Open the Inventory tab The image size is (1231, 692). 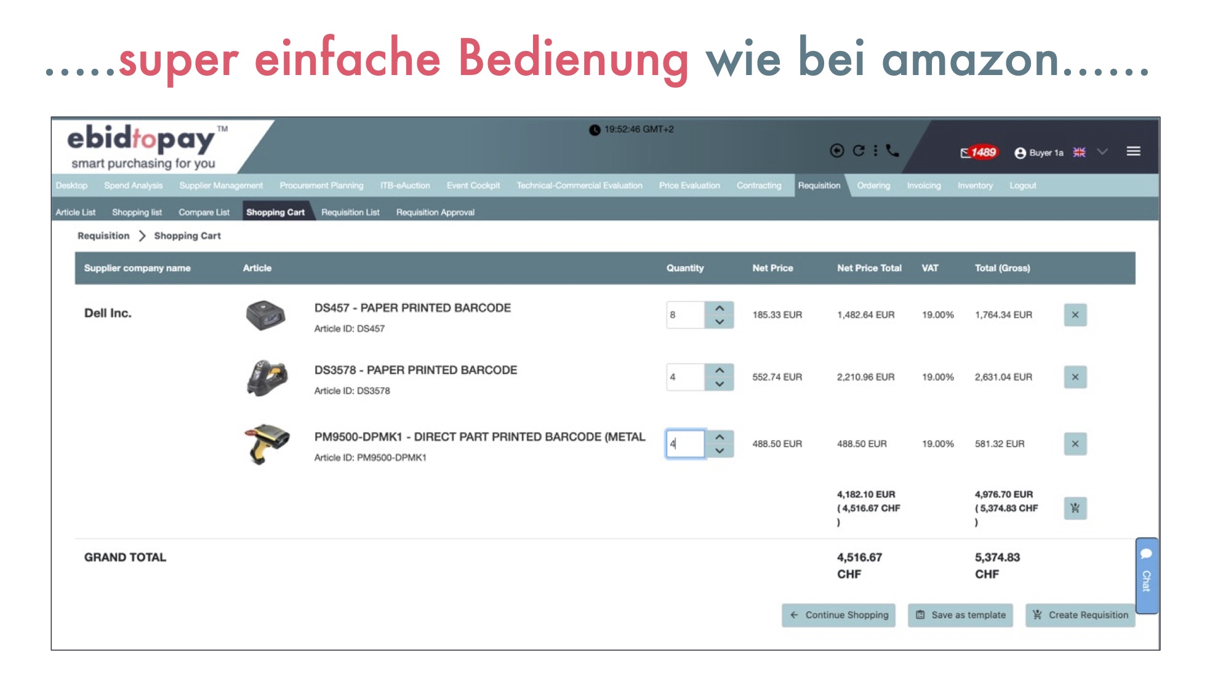tap(975, 185)
